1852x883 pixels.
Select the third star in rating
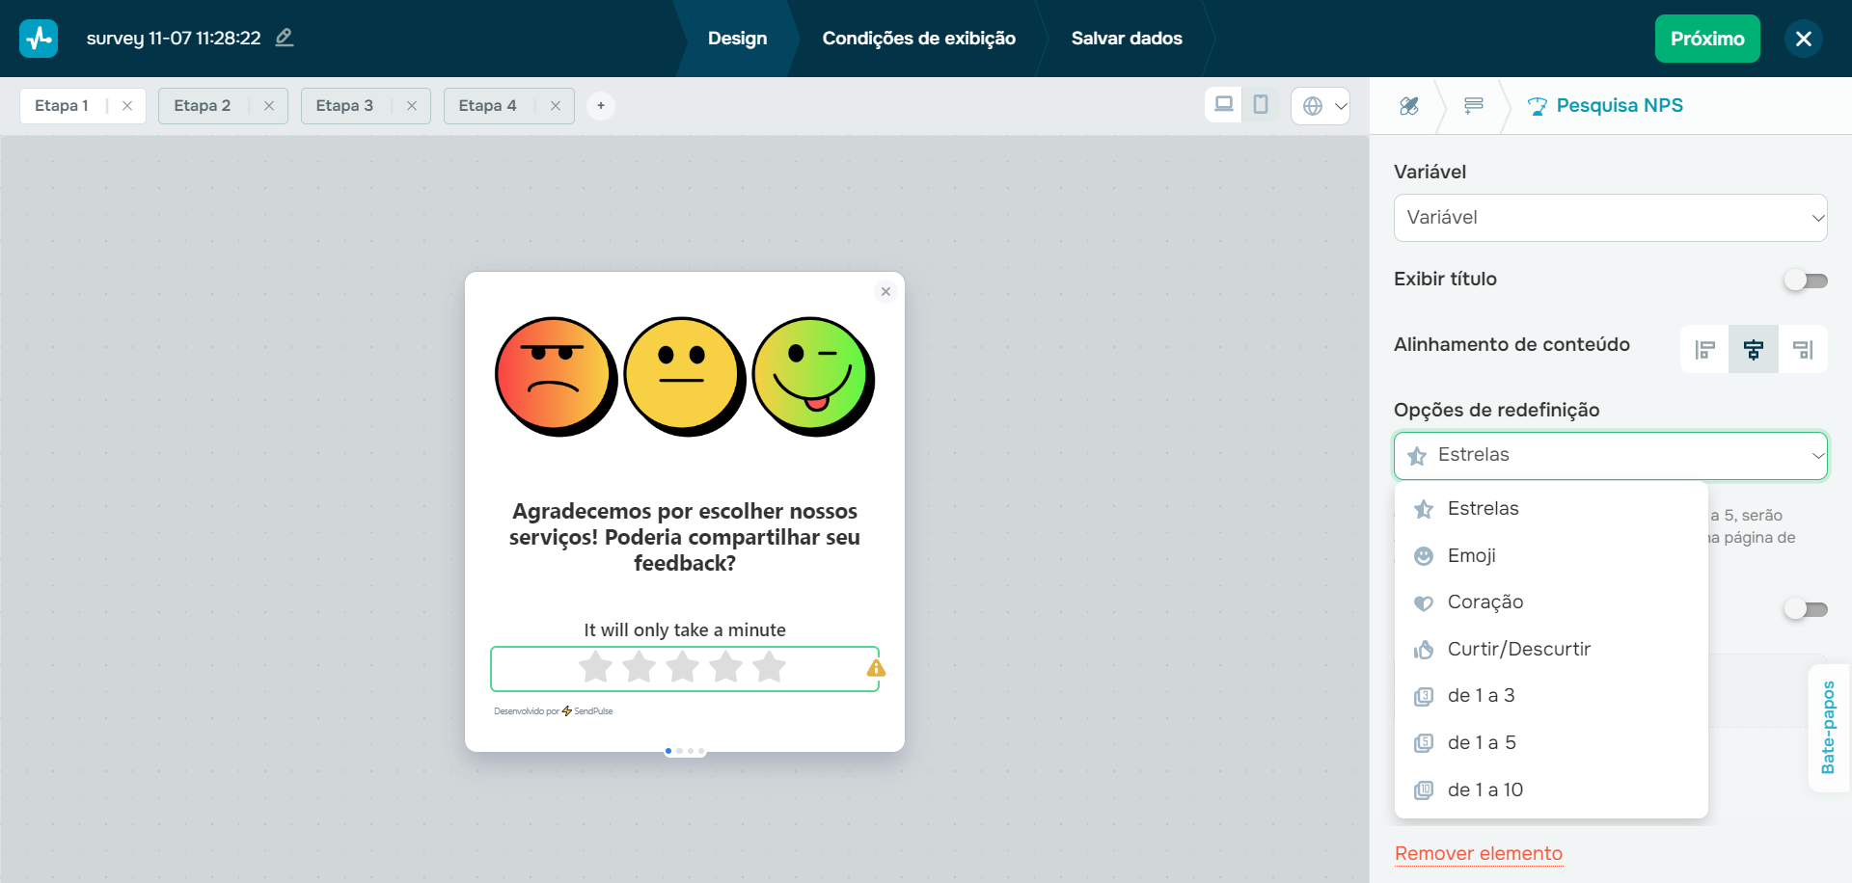(x=683, y=667)
